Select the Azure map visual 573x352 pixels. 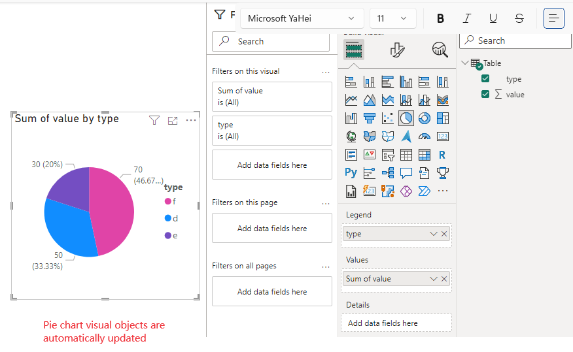[x=406, y=136]
